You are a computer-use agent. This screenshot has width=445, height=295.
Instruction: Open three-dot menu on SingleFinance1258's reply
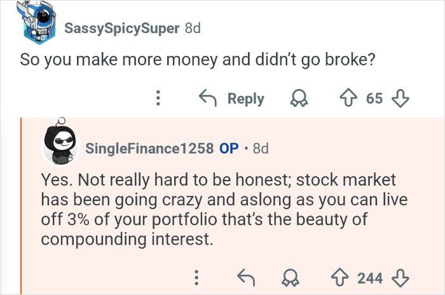[x=197, y=278]
